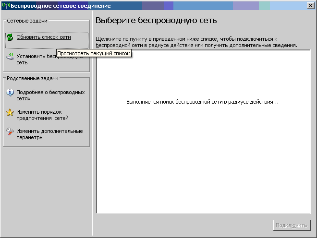Close the wireless connection window
Screen dimensions: 317x238
[x=310, y=6]
